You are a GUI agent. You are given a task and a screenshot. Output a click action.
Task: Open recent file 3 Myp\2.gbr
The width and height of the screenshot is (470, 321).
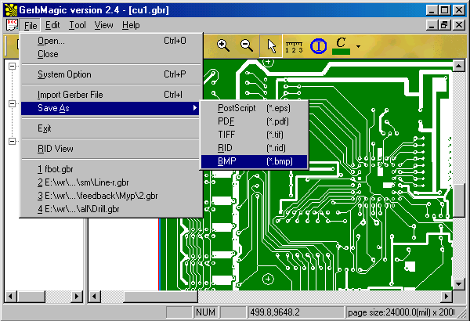click(111, 196)
